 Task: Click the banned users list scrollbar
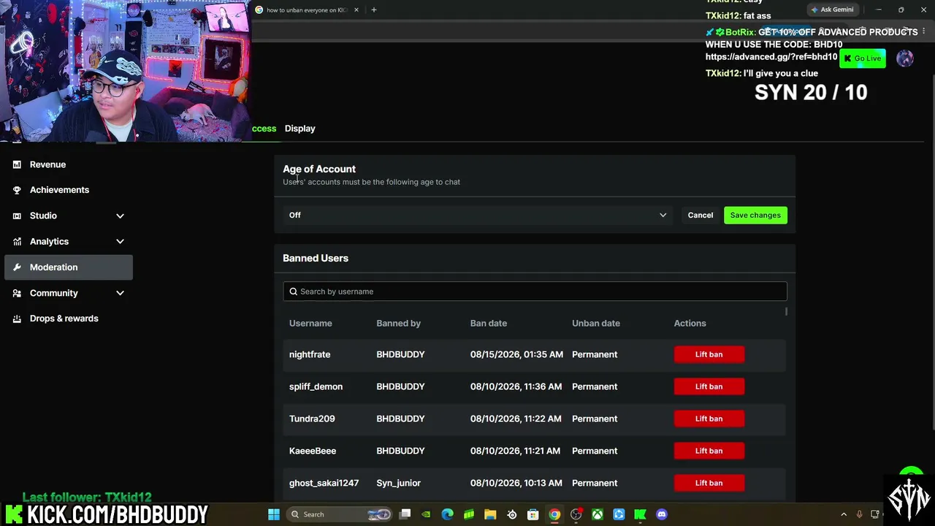(x=786, y=312)
